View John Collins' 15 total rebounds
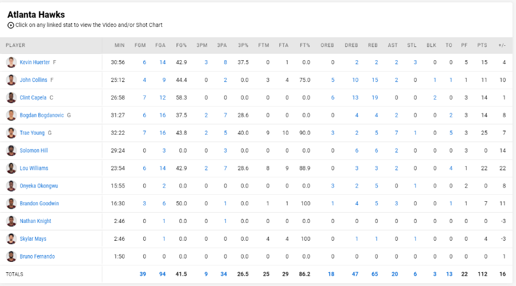Screen dimensions: 516x286 (375, 80)
